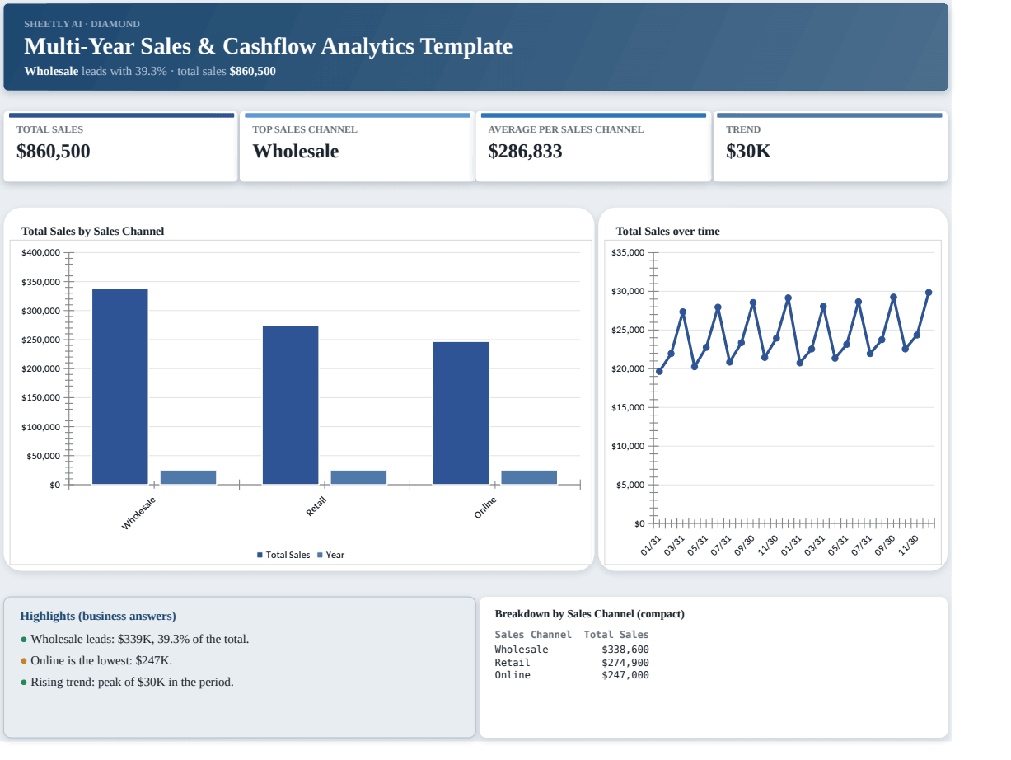Click the Total Sales legend label

(x=288, y=556)
